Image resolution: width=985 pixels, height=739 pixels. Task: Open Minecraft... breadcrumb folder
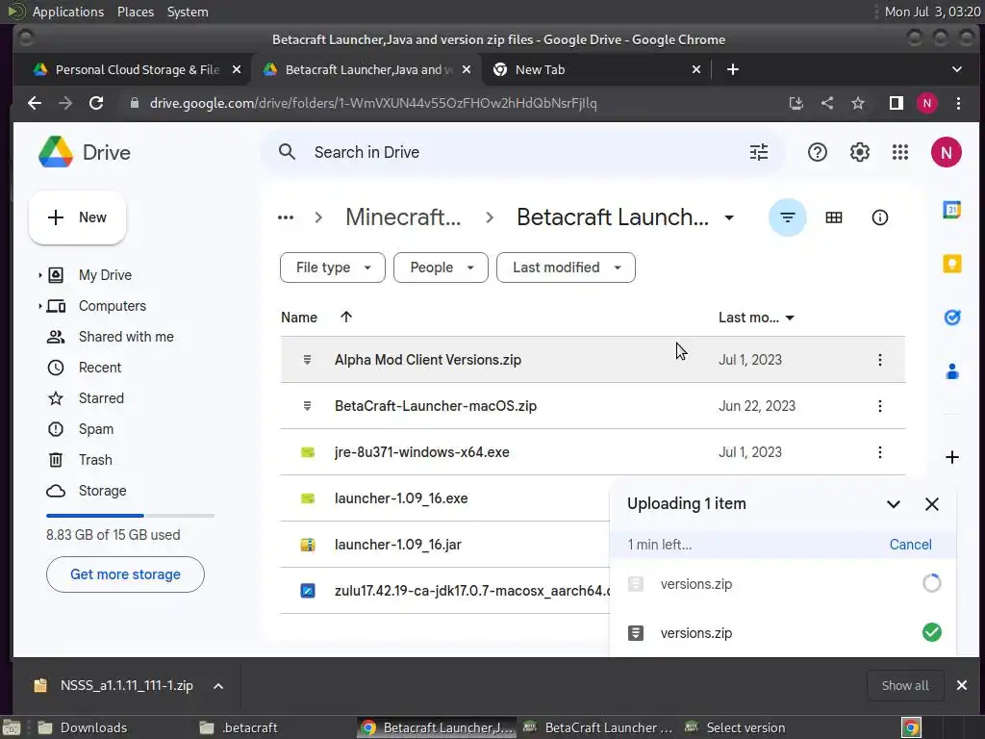pos(403,217)
